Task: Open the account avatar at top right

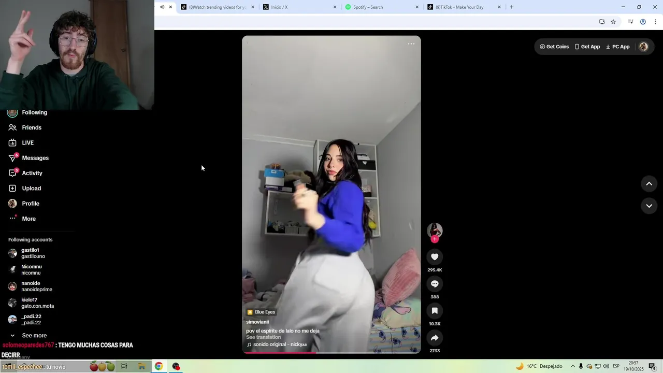Action: [x=643, y=47]
